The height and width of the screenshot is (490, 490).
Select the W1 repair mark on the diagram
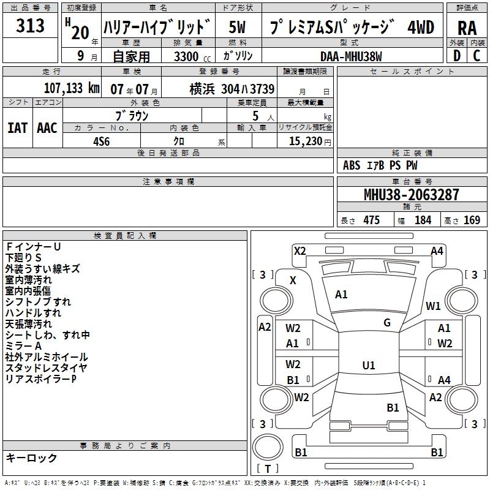click(434, 306)
